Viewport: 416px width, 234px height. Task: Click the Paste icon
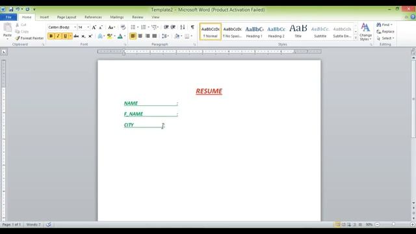7,27
